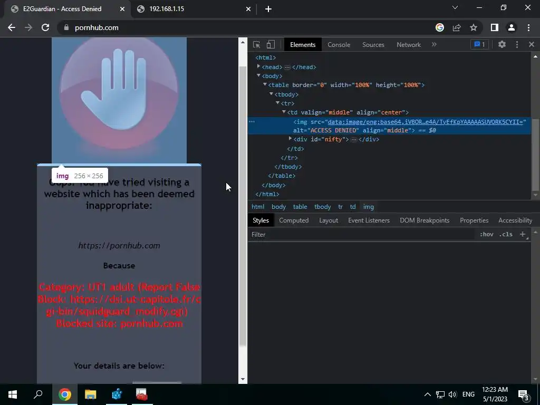Open tab search chevron in title bar
The image size is (540, 405).
455,7
